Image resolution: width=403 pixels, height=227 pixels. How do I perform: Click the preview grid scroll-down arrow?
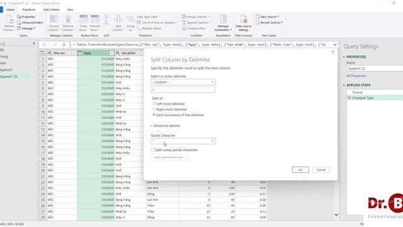[336, 214]
